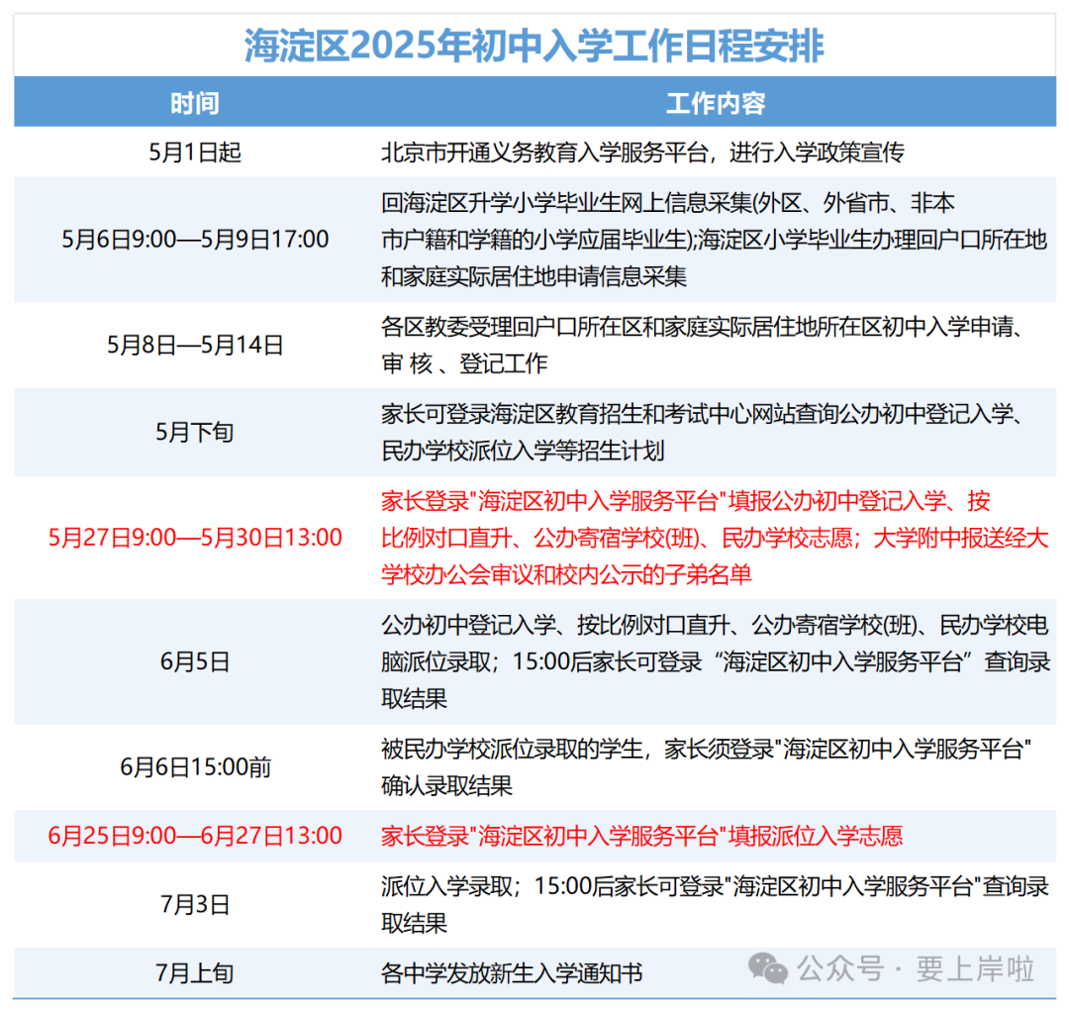1069x1012 pixels.
Task: Click the 各中学发放新生入学通知书 description
Action: pos(512,973)
